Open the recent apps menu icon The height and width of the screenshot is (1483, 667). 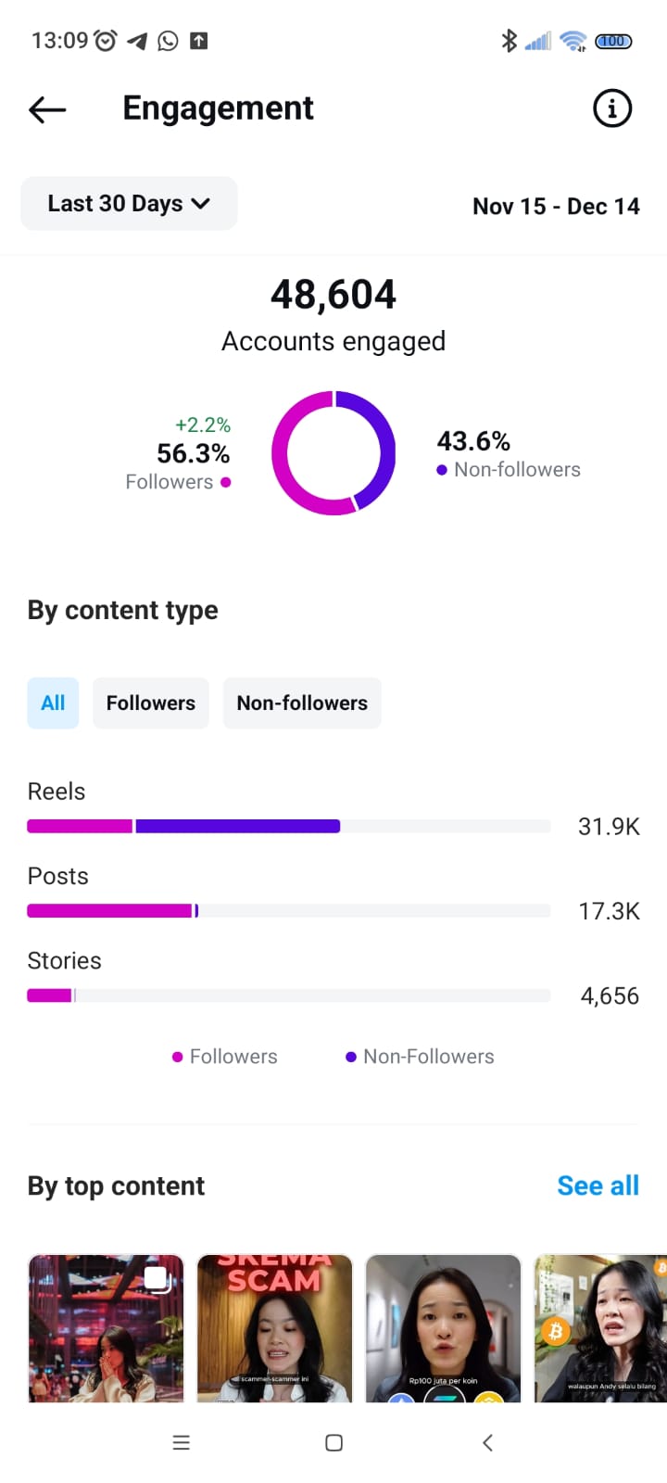182,1442
